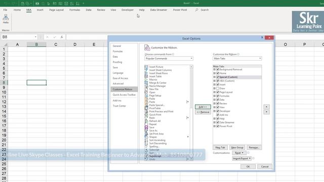Image resolution: width=324 pixels, height=182 pixels.
Task: Open the File menu
Action: tap(5, 10)
